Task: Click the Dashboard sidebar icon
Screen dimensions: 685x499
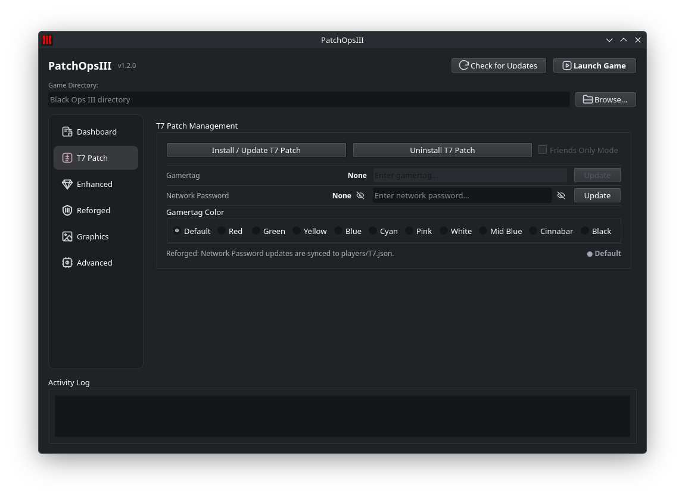Action: [x=67, y=132]
